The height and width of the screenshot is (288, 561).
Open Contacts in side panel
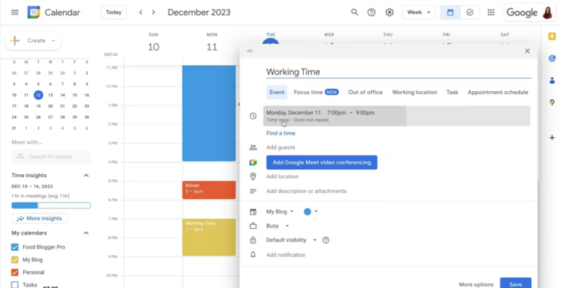(x=552, y=80)
